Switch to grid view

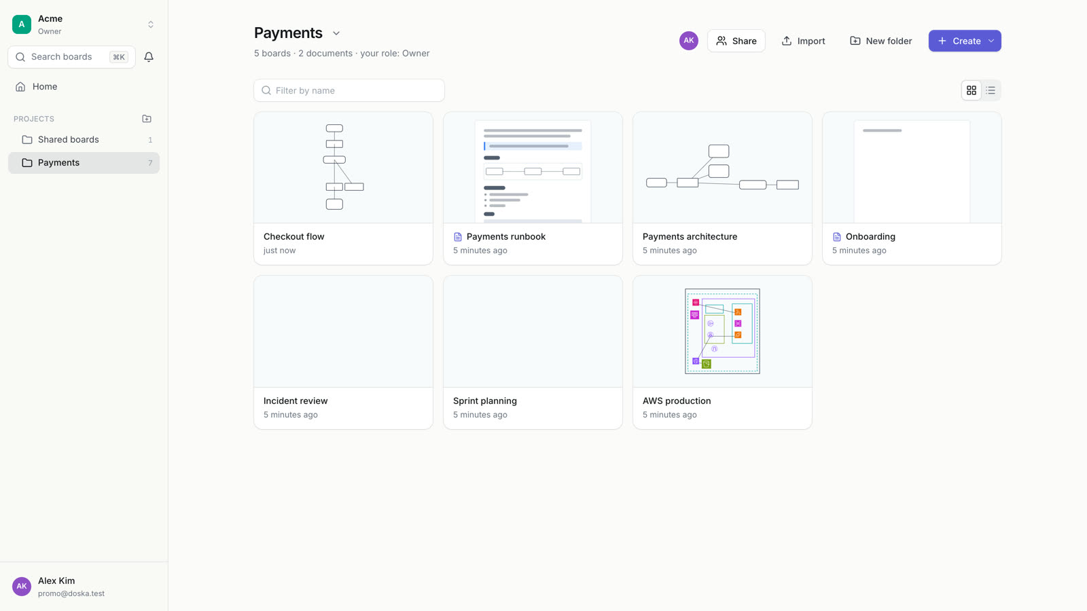972,90
